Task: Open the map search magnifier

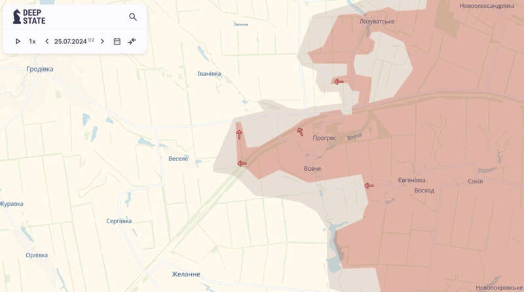Action: pos(133,17)
